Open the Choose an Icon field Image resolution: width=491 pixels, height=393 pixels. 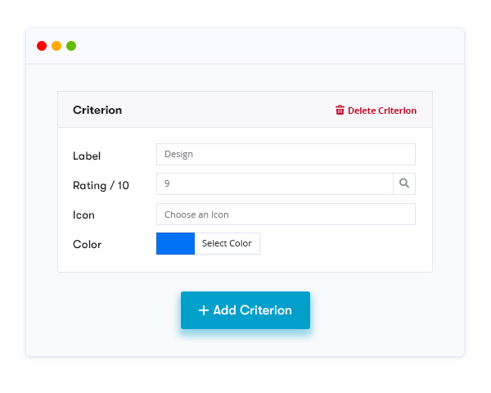(286, 215)
